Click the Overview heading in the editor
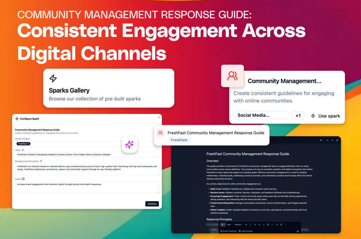361x239 pixels. click(212, 161)
